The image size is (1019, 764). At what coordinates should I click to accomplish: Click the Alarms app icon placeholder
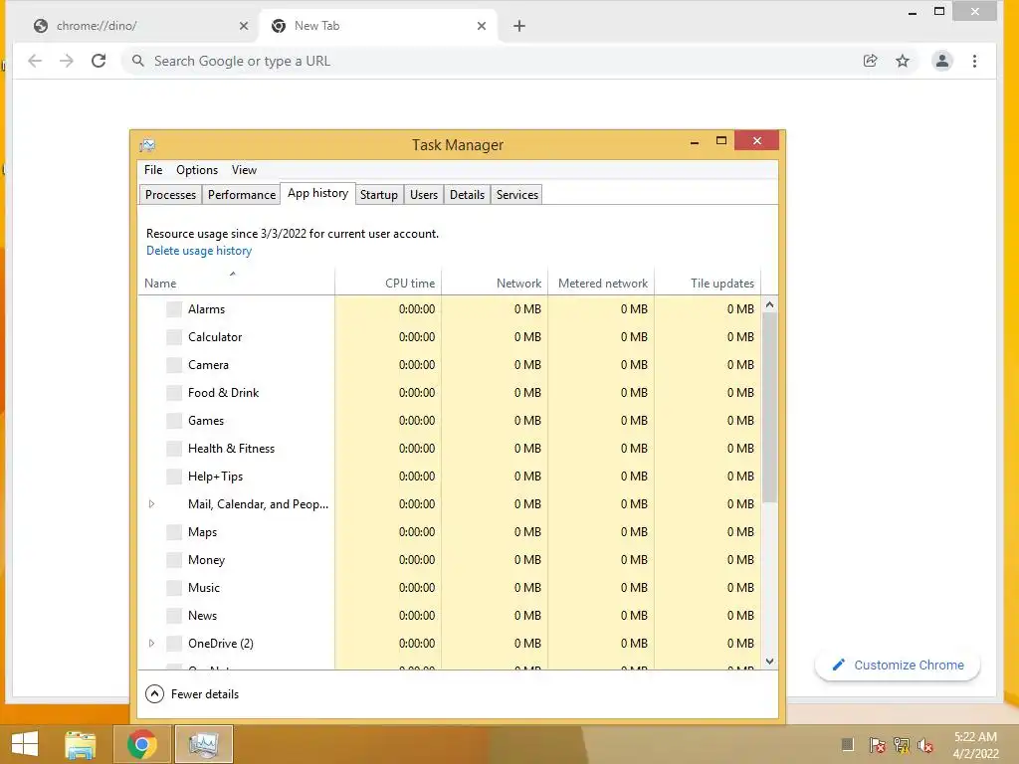point(173,309)
